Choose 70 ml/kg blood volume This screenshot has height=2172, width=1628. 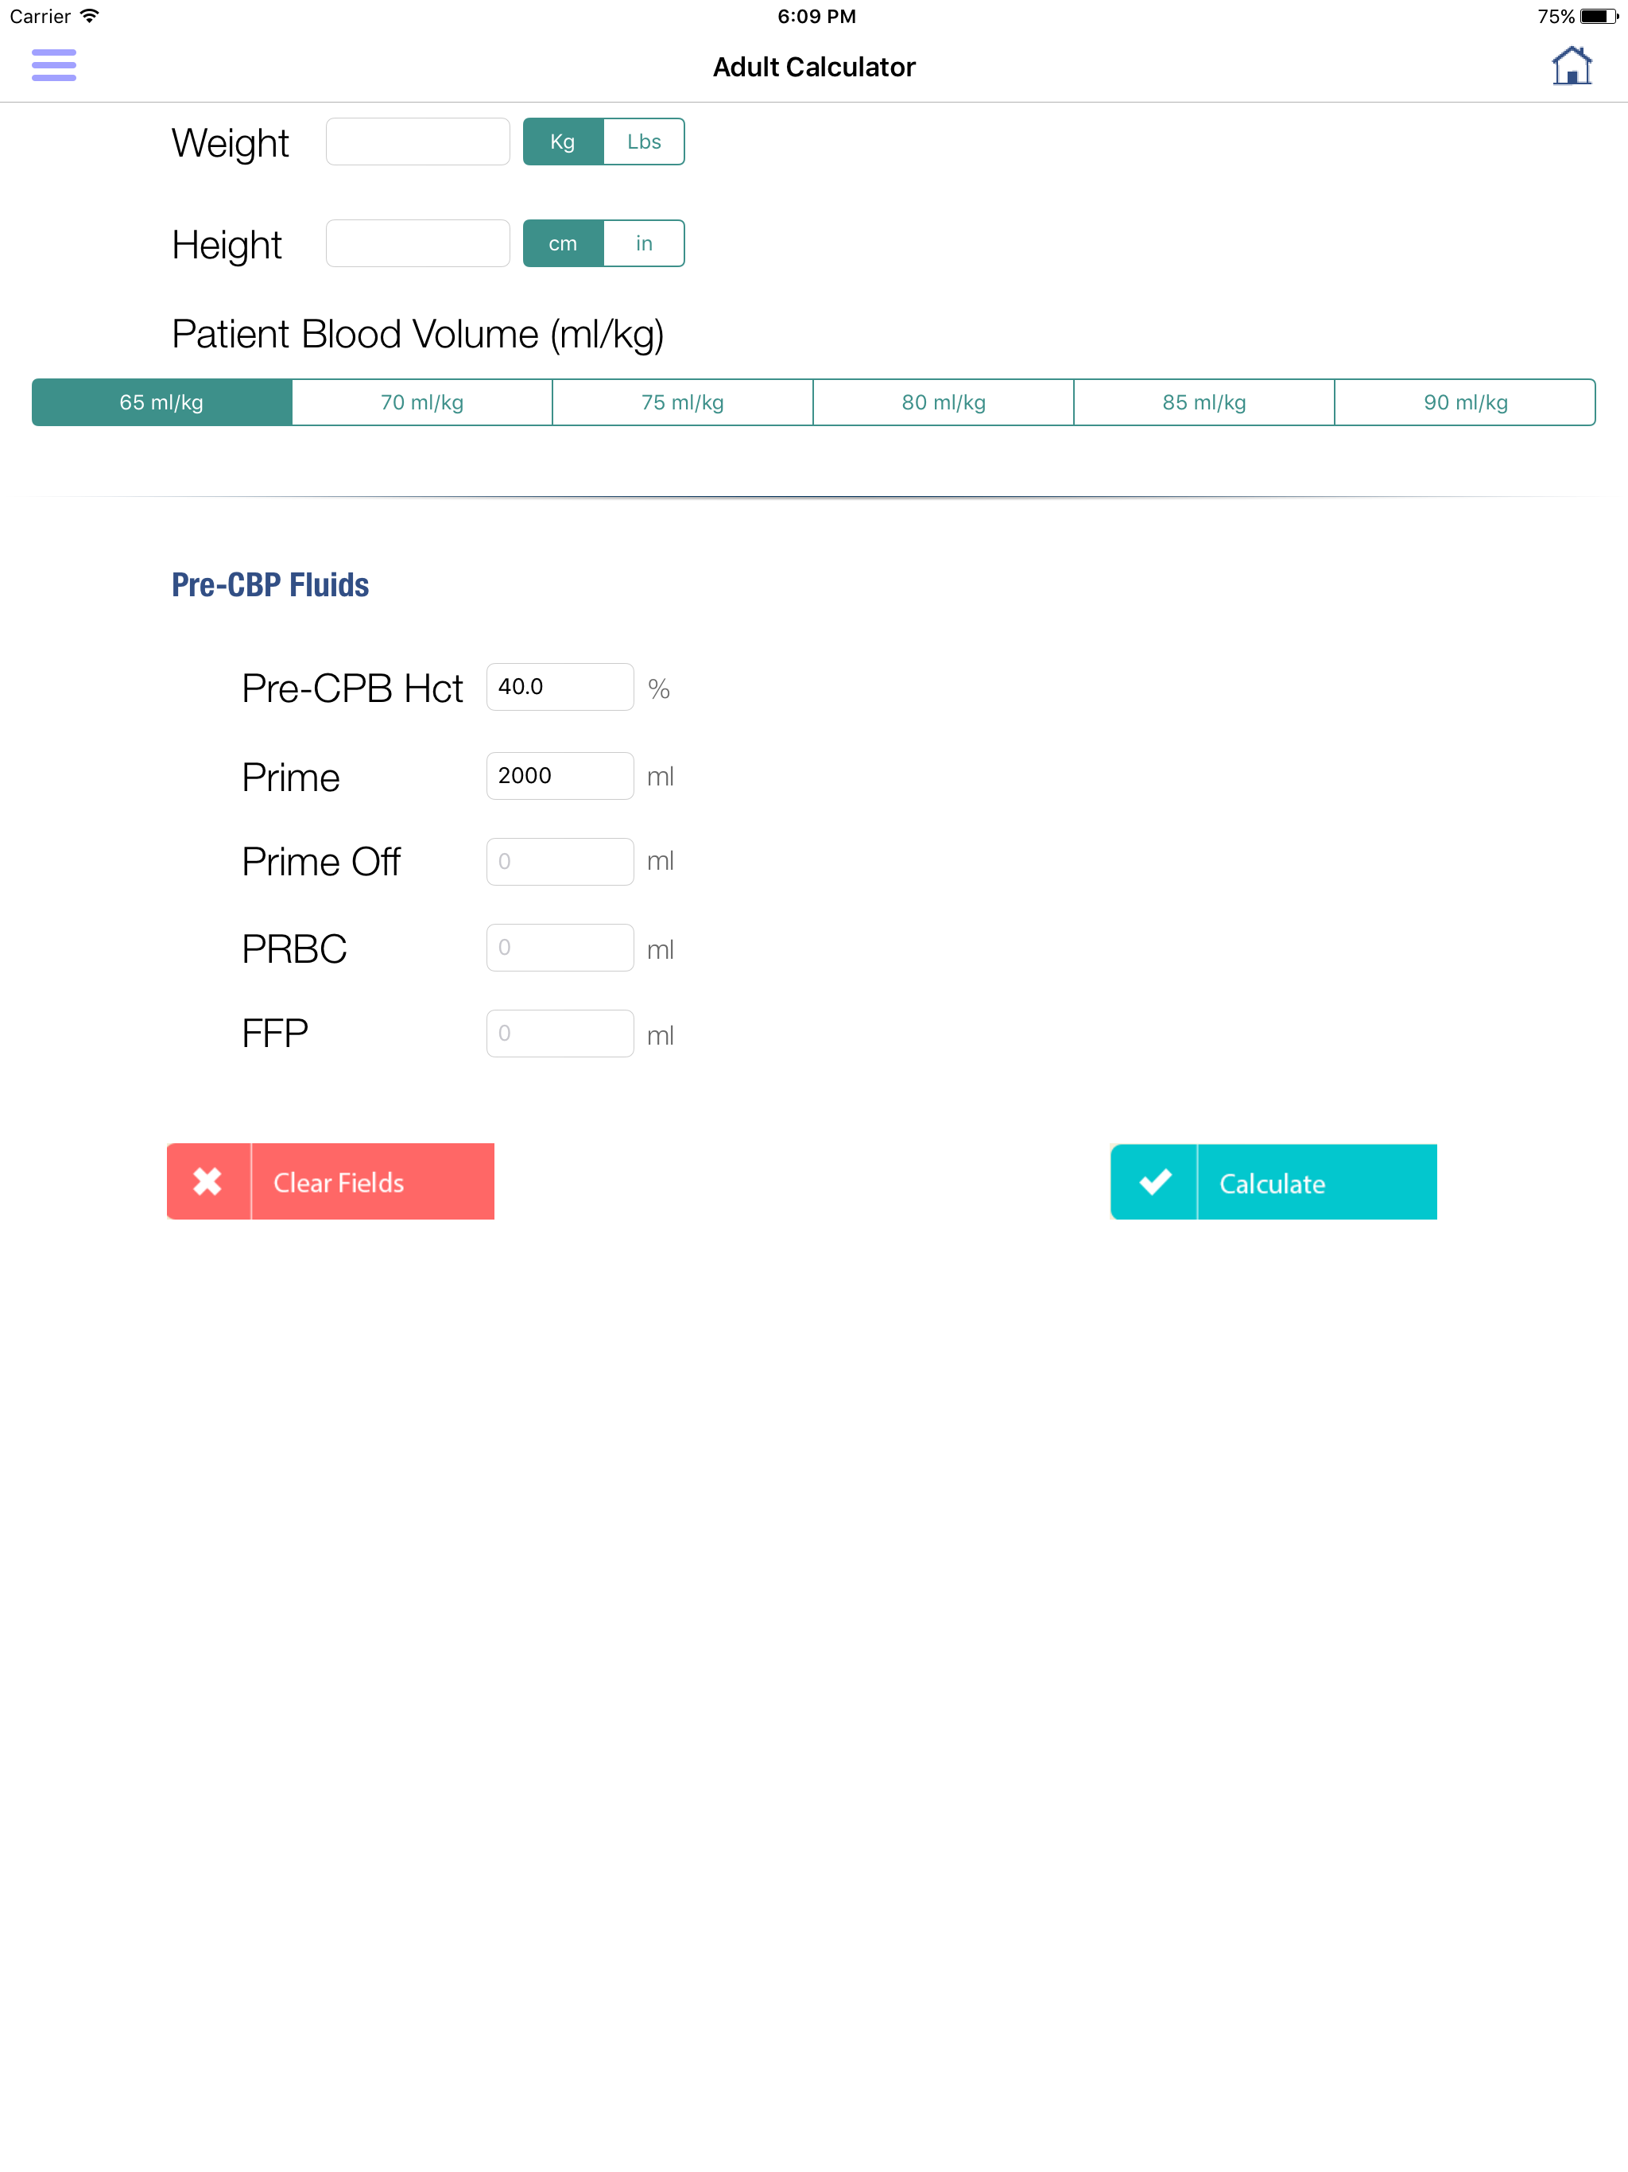tap(422, 402)
